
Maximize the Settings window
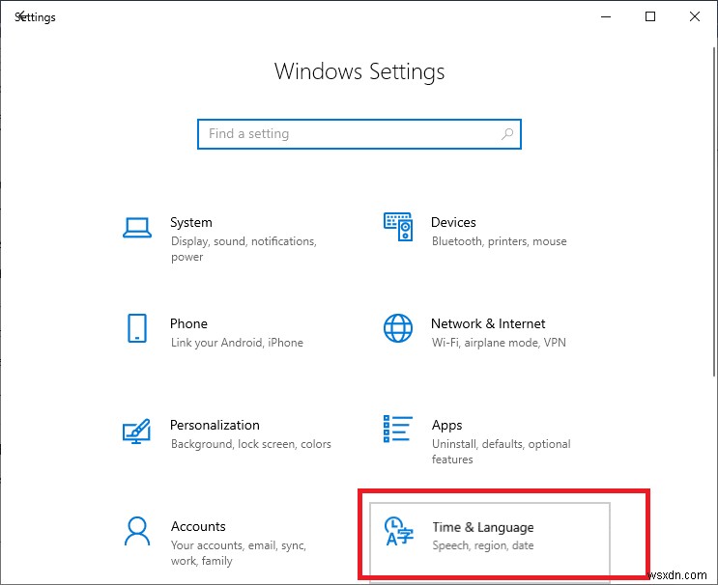pyautogui.click(x=650, y=17)
